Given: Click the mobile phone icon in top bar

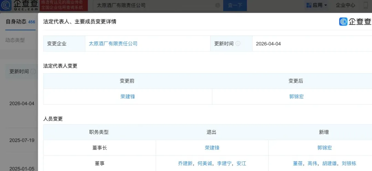Looking at the screenshot, I should (366, 5).
